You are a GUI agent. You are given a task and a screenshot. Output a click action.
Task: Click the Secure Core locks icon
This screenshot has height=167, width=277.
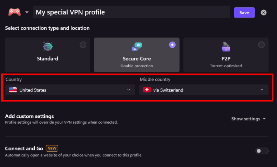[x=137, y=47]
